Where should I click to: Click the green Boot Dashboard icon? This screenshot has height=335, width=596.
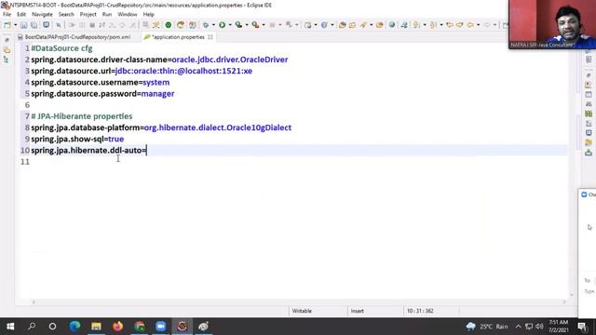[168, 25]
